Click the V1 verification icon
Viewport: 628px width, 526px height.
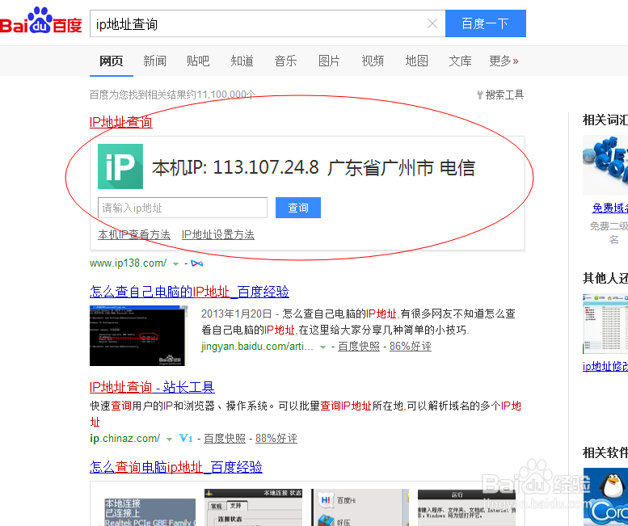click(x=186, y=438)
